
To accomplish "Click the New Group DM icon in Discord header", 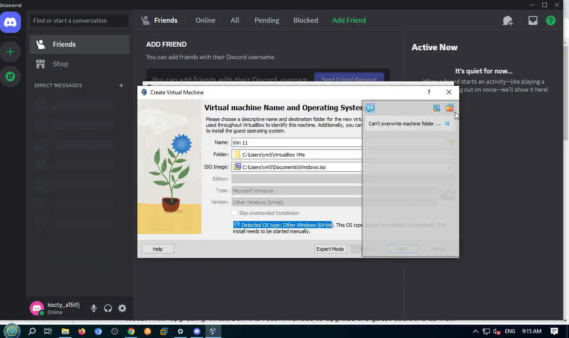I will (x=508, y=20).
